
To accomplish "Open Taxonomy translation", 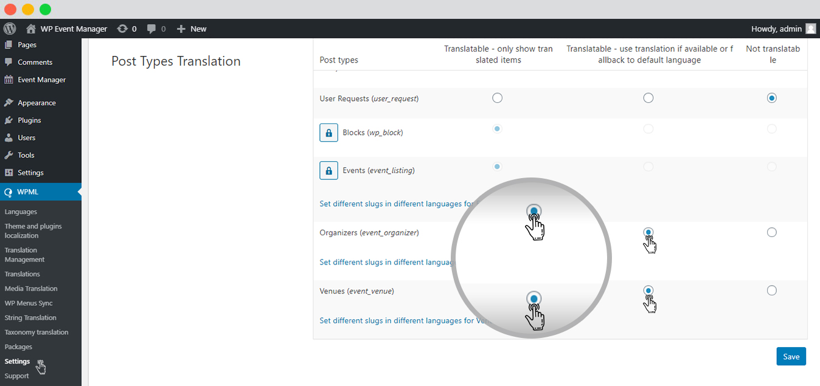I will (x=36, y=333).
